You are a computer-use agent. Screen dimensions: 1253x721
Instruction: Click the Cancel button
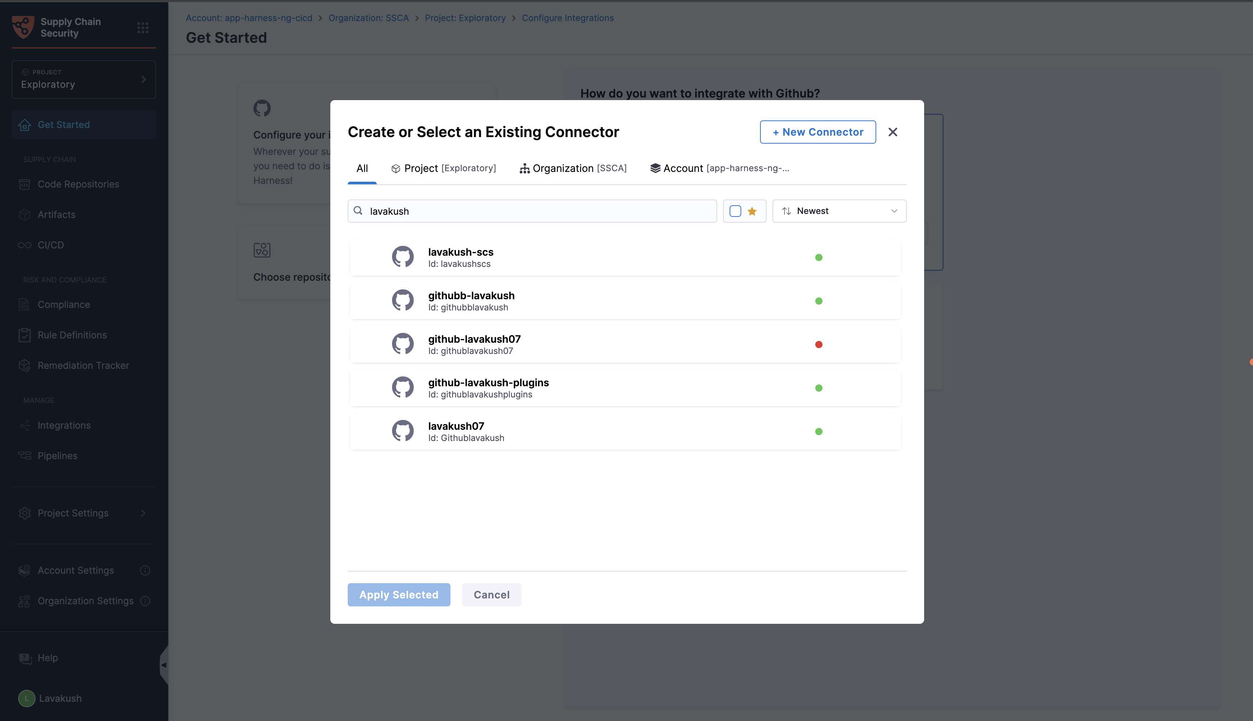491,595
